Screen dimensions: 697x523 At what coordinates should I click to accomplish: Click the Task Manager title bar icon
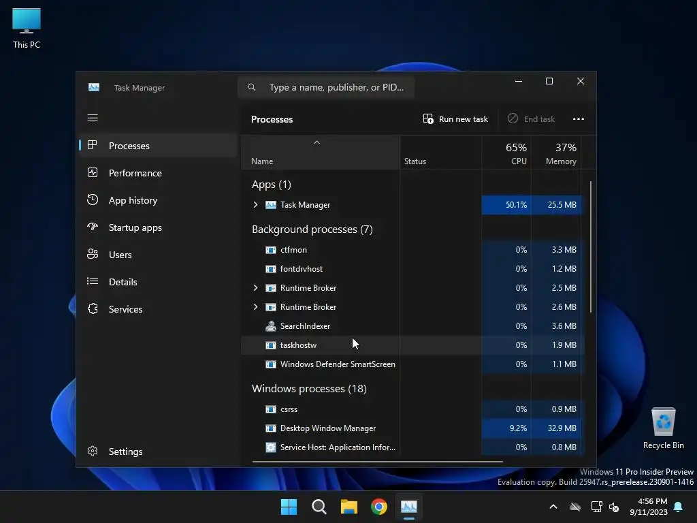coord(94,87)
